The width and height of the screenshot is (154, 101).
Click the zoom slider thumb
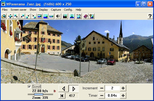click(39, 94)
